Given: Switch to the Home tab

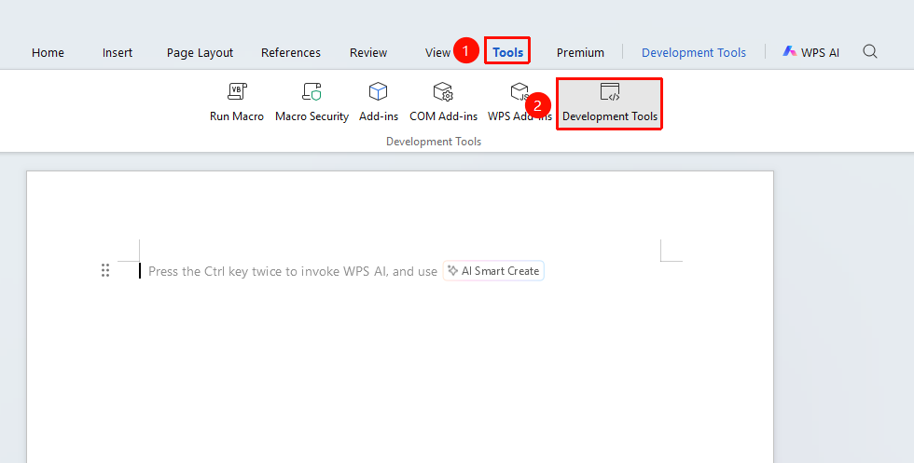Looking at the screenshot, I should [x=48, y=52].
